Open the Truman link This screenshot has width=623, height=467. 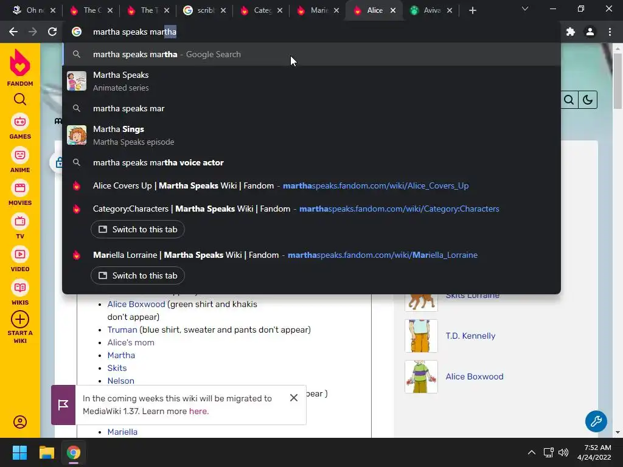(x=122, y=330)
